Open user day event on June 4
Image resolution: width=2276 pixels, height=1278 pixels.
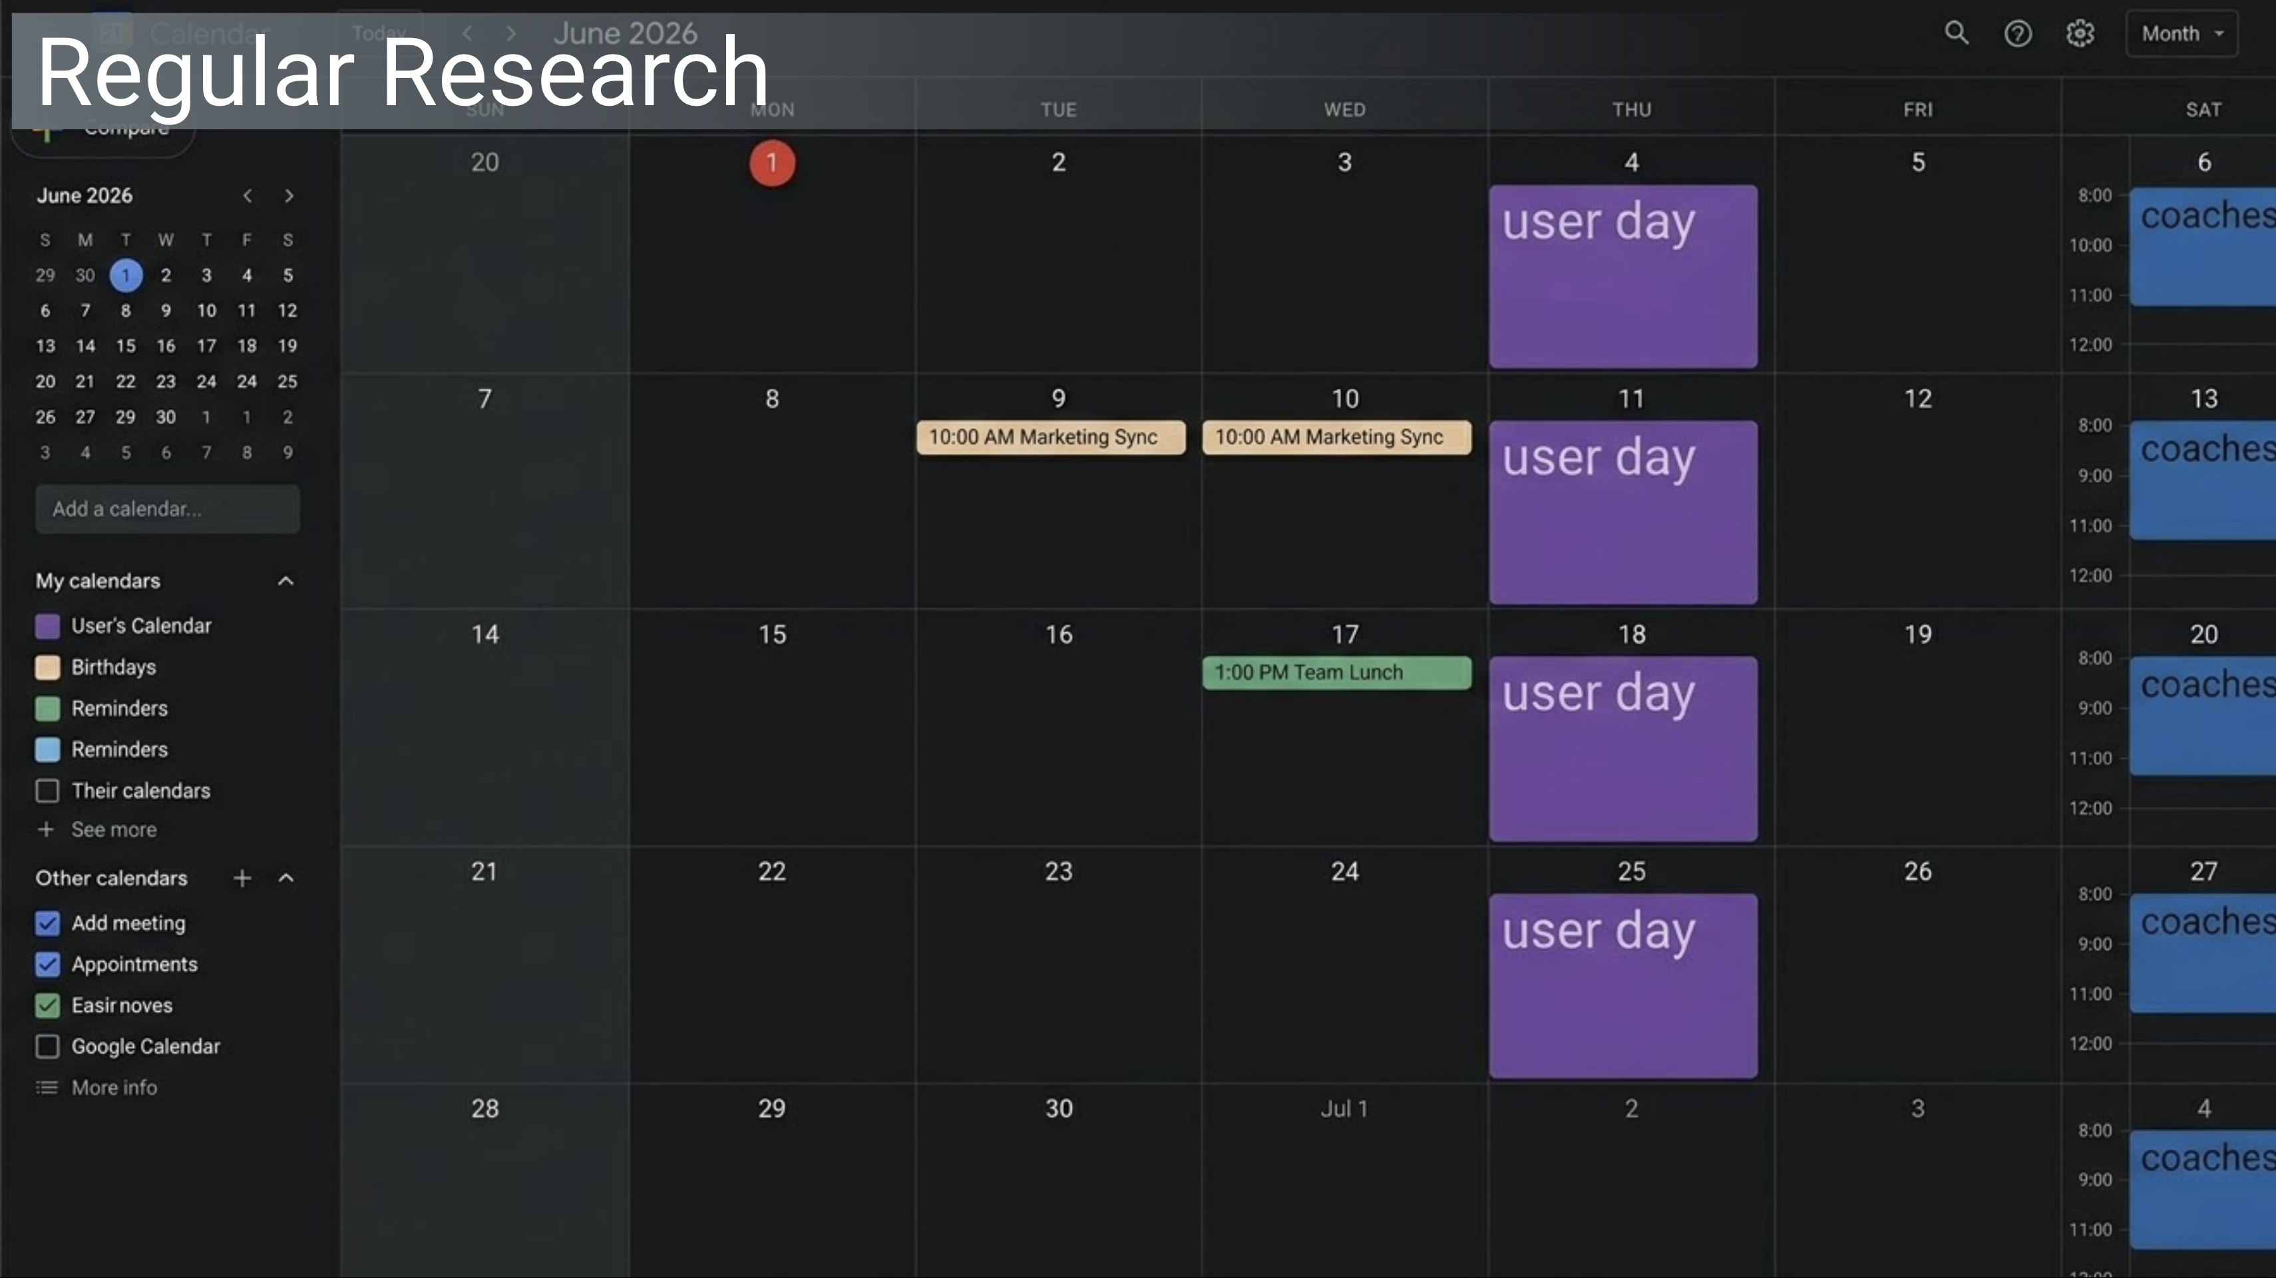point(1623,276)
